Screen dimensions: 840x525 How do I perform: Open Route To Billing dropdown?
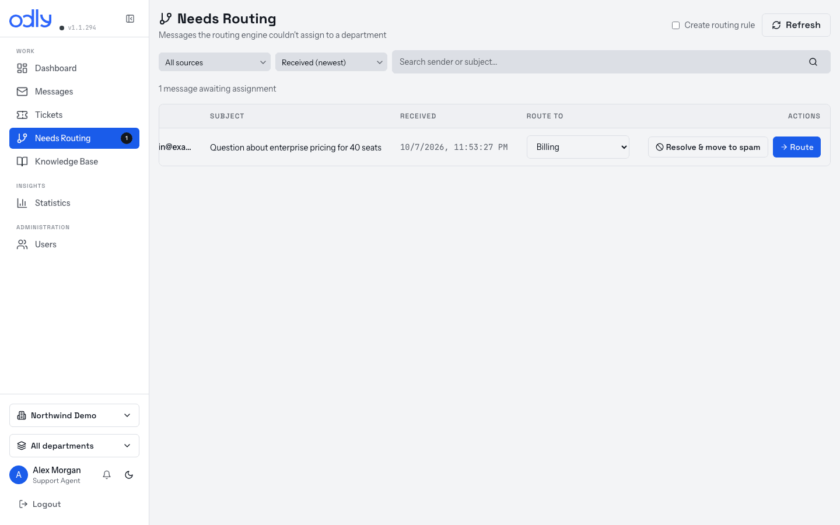click(x=578, y=147)
